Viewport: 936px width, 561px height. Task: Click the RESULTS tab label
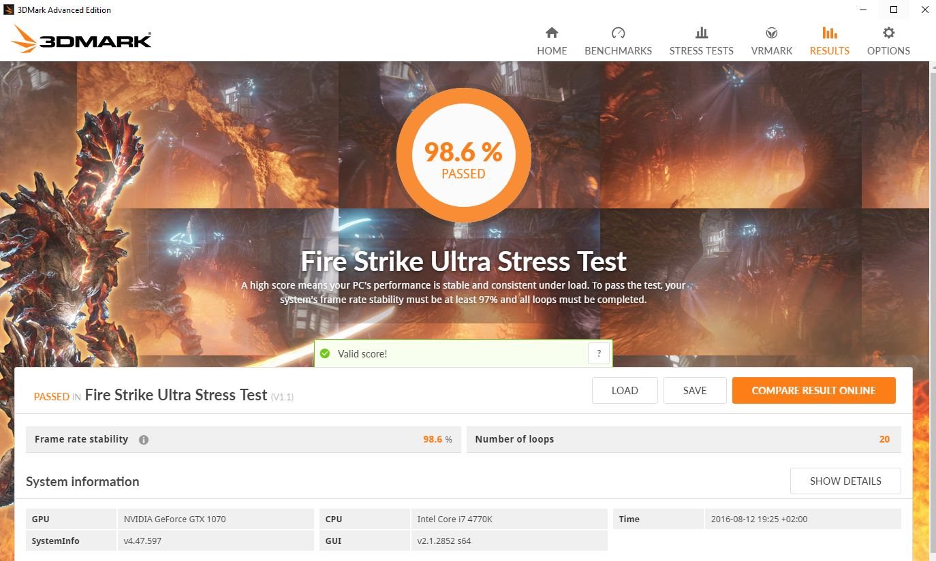(x=829, y=51)
